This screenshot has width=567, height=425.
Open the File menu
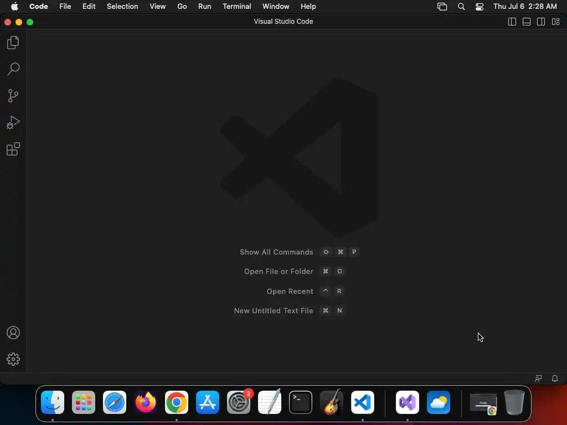point(65,7)
